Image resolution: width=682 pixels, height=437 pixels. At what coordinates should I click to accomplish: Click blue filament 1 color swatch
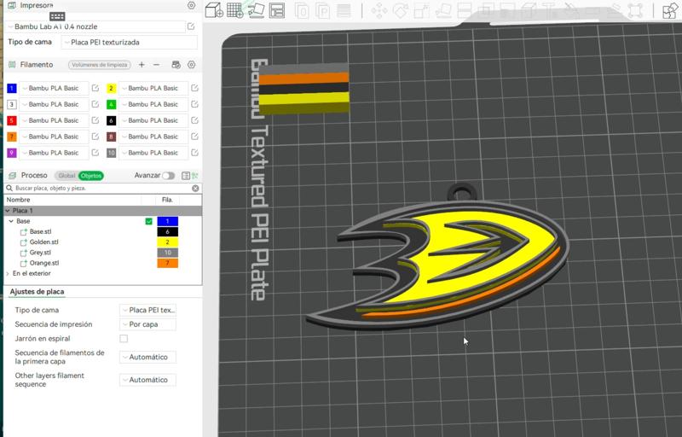click(x=12, y=89)
